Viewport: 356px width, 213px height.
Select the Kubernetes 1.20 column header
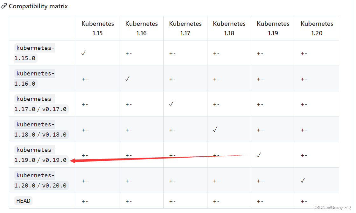pyautogui.click(x=317, y=28)
